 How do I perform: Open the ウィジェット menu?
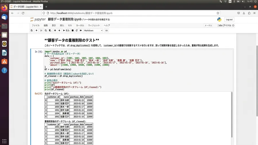click(94, 26)
